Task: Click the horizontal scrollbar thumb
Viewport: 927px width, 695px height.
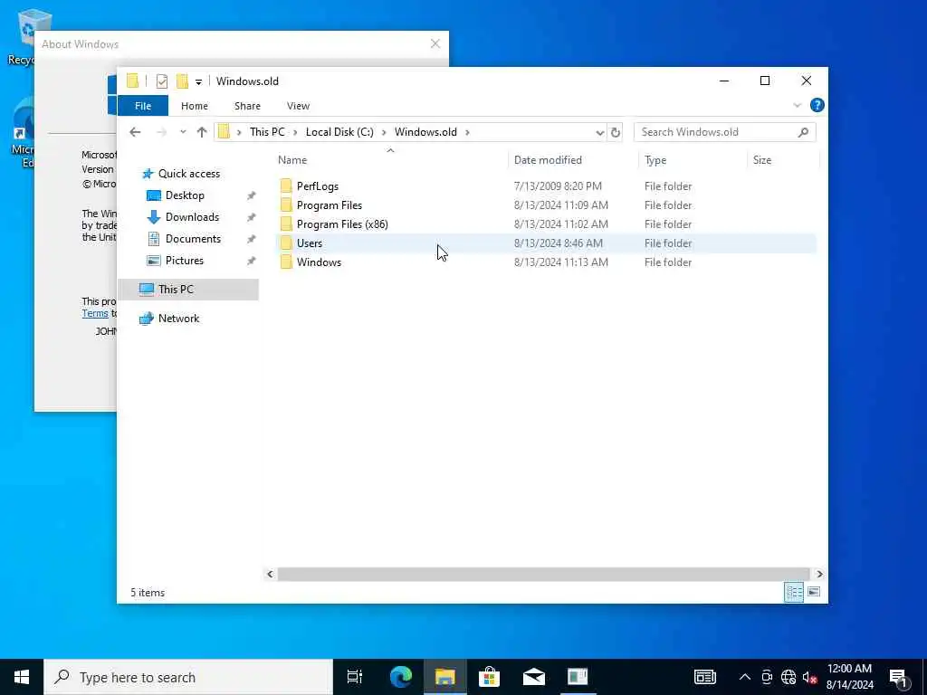Action: point(543,574)
